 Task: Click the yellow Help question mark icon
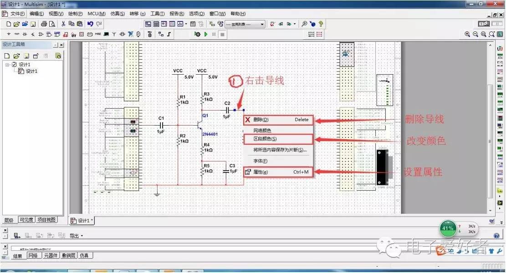pyautogui.click(x=321, y=24)
